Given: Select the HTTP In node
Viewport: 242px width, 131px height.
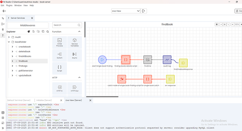Looking at the screenshot, I should (x=60, y=89).
